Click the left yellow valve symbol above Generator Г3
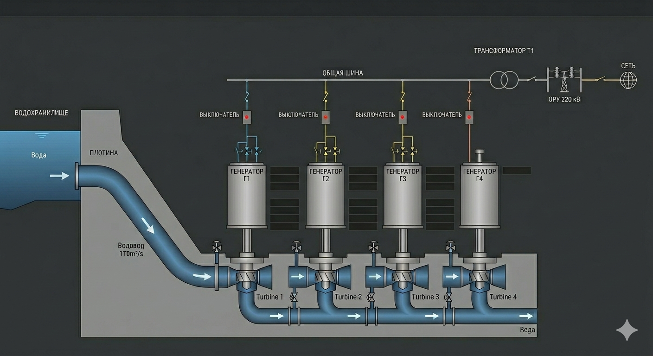Image resolution: width=653 pixels, height=356 pixels. [403, 151]
